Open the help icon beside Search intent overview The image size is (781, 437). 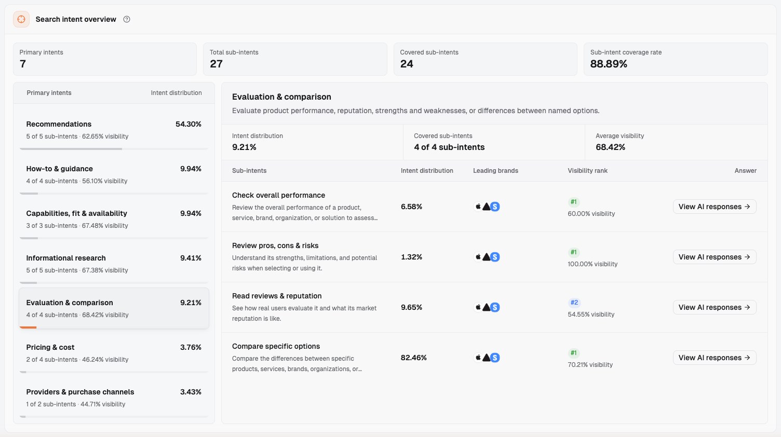tap(127, 19)
